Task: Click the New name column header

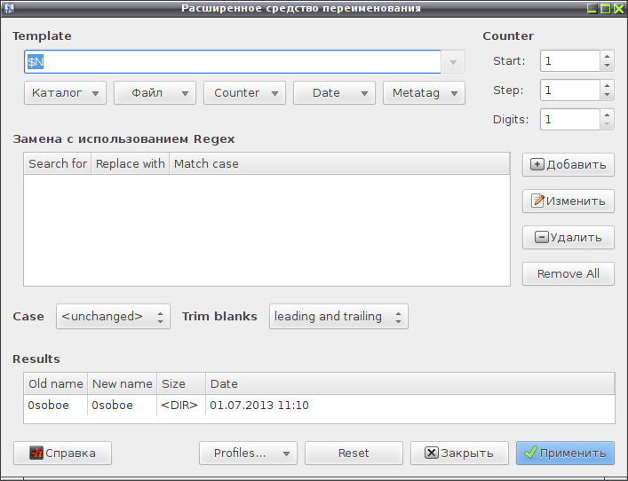Action: click(123, 383)
